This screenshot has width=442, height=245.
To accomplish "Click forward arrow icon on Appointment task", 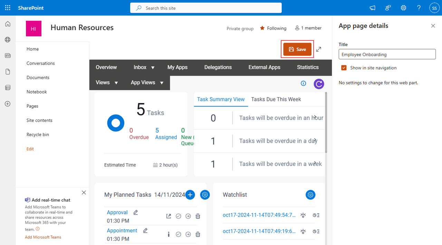I will coord(188,234).
